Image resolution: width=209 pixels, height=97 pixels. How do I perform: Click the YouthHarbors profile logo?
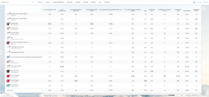[8, 86]
